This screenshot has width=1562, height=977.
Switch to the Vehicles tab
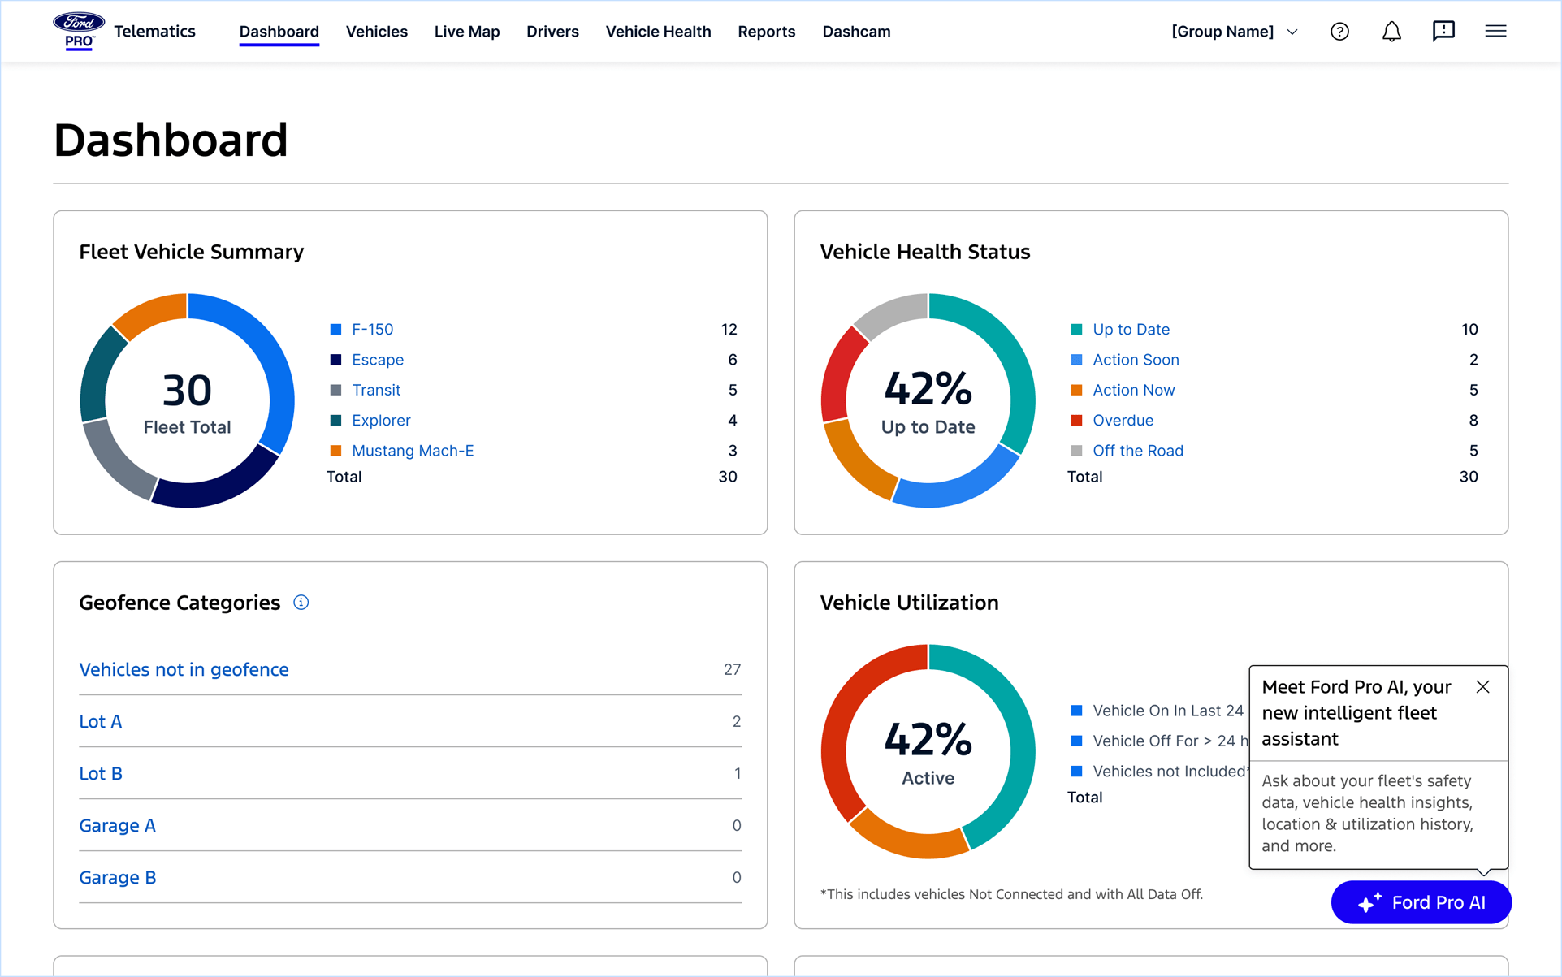point(376,32)
